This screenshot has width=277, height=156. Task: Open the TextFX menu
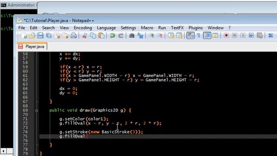(x=177, y=28)
